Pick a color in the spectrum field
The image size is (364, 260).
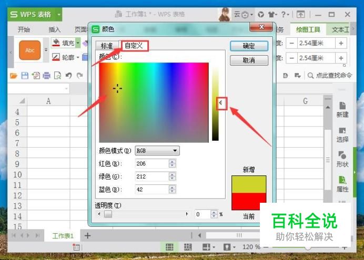(154, 102)
